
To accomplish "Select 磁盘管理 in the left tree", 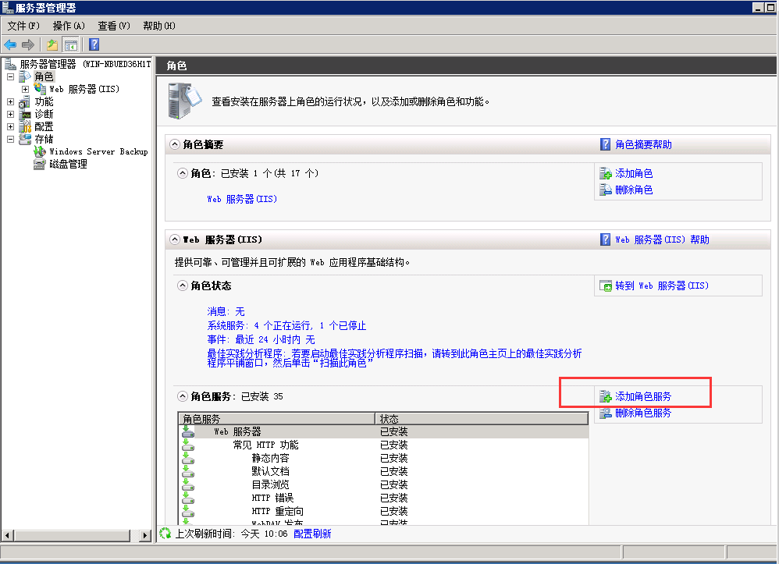I will [68, 164].
